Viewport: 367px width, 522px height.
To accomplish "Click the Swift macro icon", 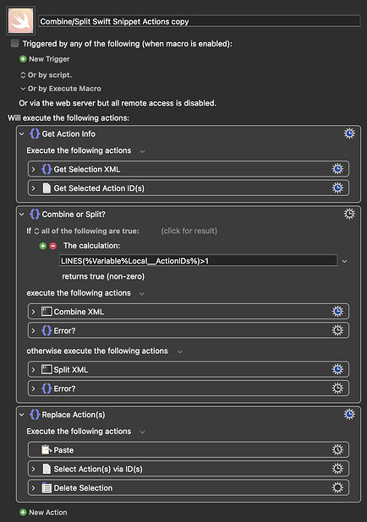I will click(x=20, y=20).
